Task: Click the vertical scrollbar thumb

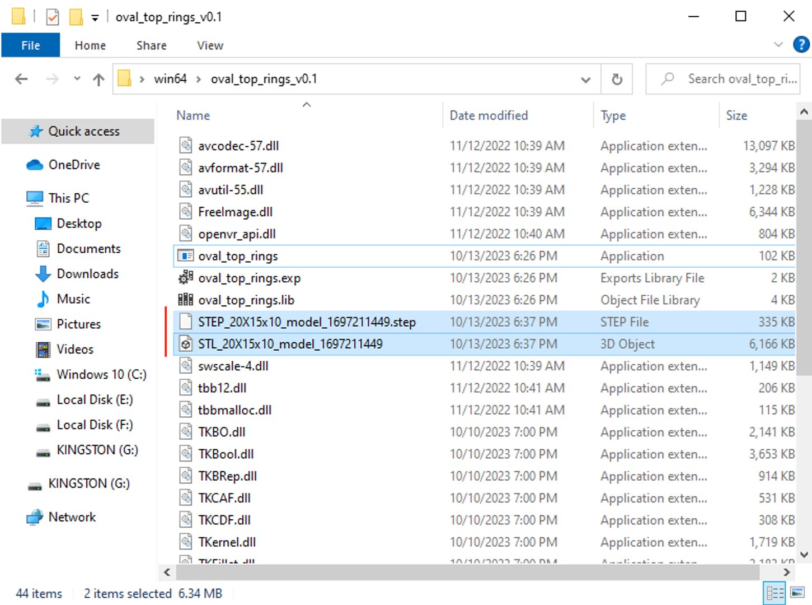Action: pos(804,249)
